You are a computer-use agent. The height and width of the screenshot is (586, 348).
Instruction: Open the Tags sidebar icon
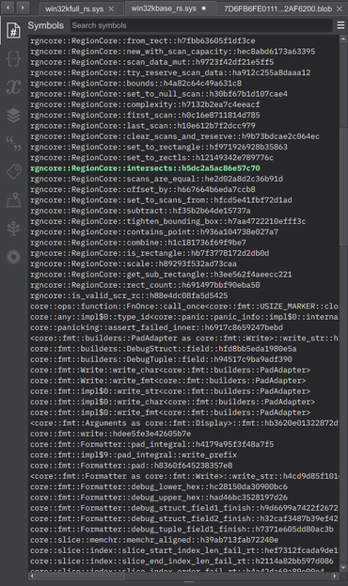13,172
